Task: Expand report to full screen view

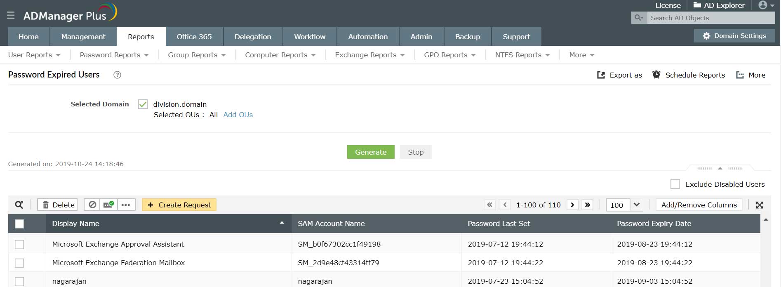Action: [760, 205]
